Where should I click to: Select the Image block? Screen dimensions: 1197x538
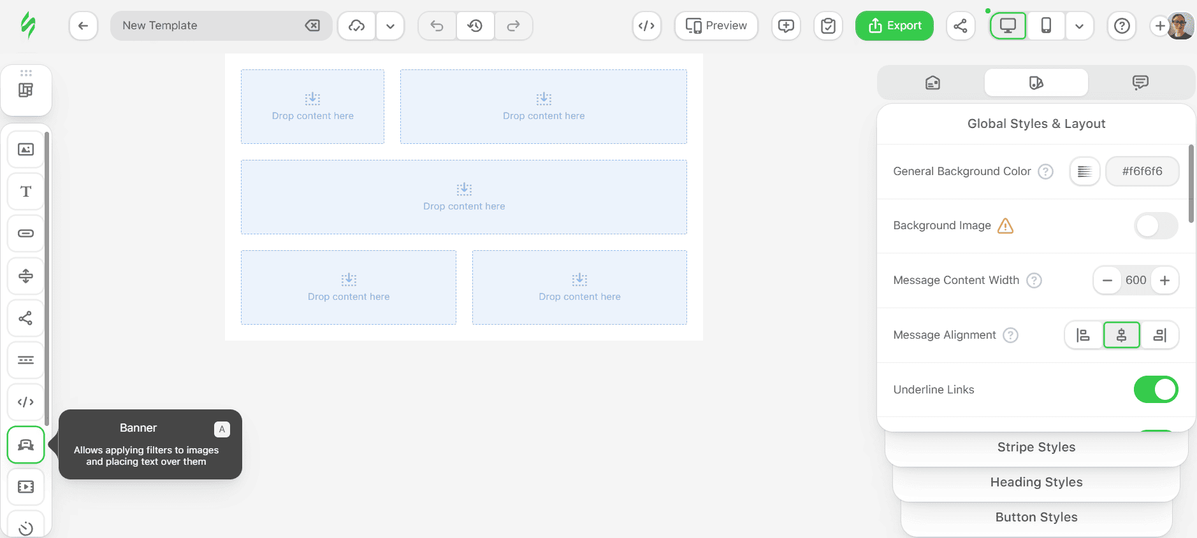[x=25, y=150]
